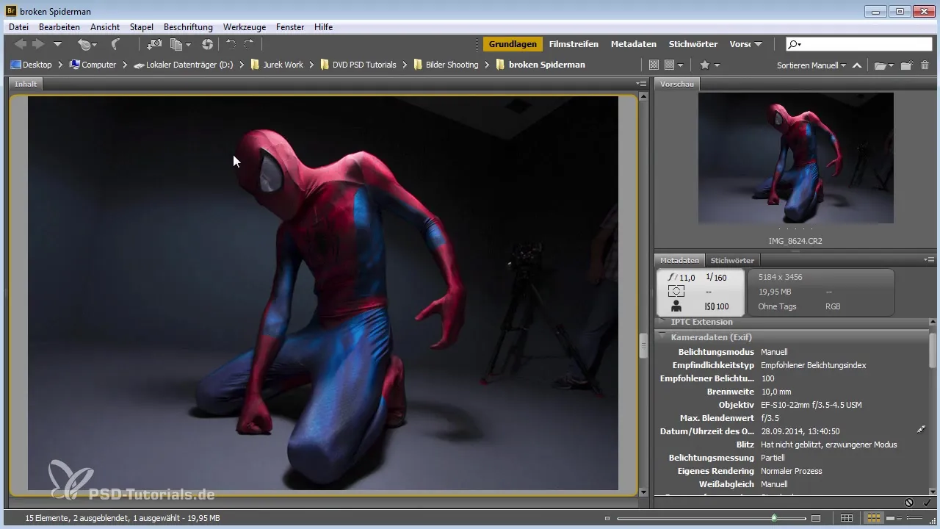Viewport: 940px width, 529px height.
Task: Open the Datei menu
Action: point(18,27)
